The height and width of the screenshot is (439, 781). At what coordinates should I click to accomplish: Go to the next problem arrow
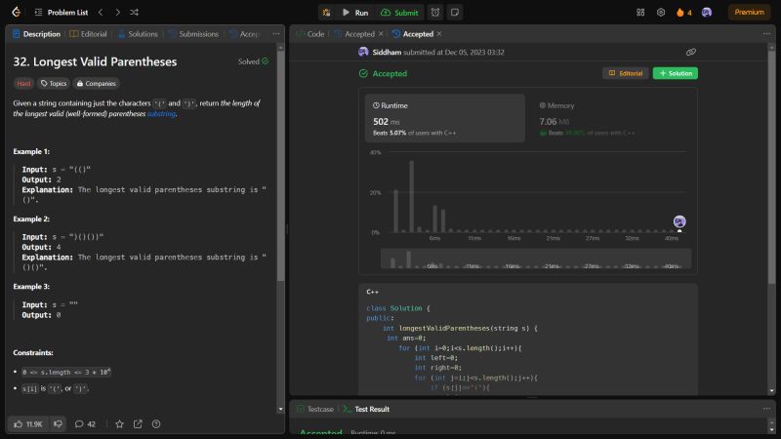(117, 13)
